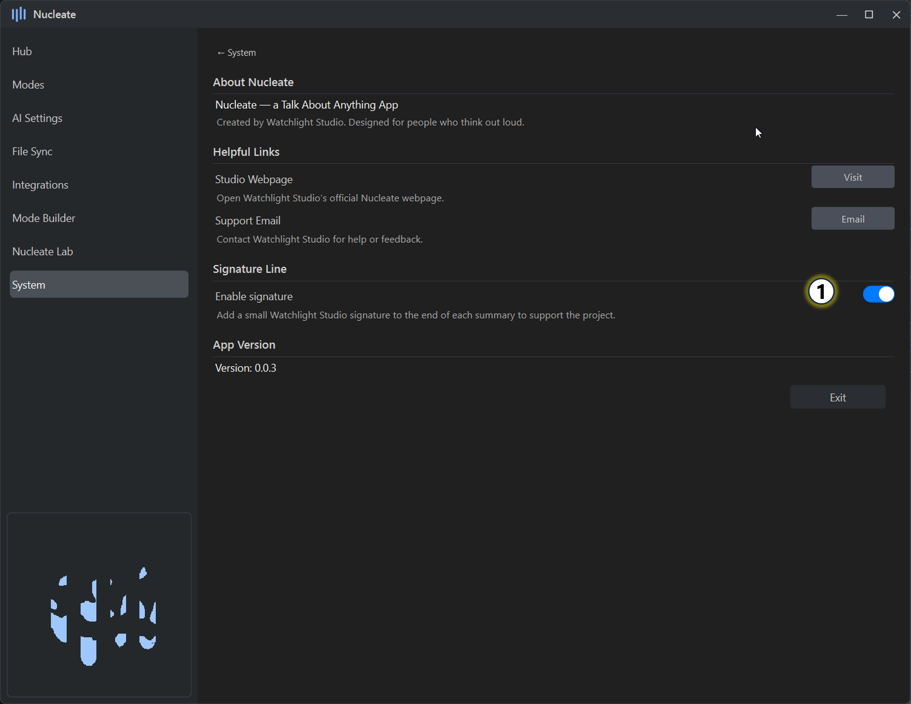This screenshot has width=911, height=704.
Task: Click the Nucleate logo icon in title bar
Action: [18, 14]
